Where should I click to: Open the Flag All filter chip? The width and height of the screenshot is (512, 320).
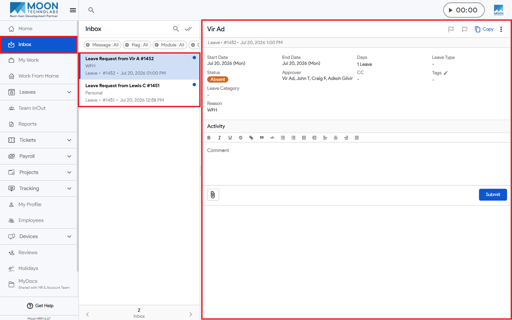137,45
